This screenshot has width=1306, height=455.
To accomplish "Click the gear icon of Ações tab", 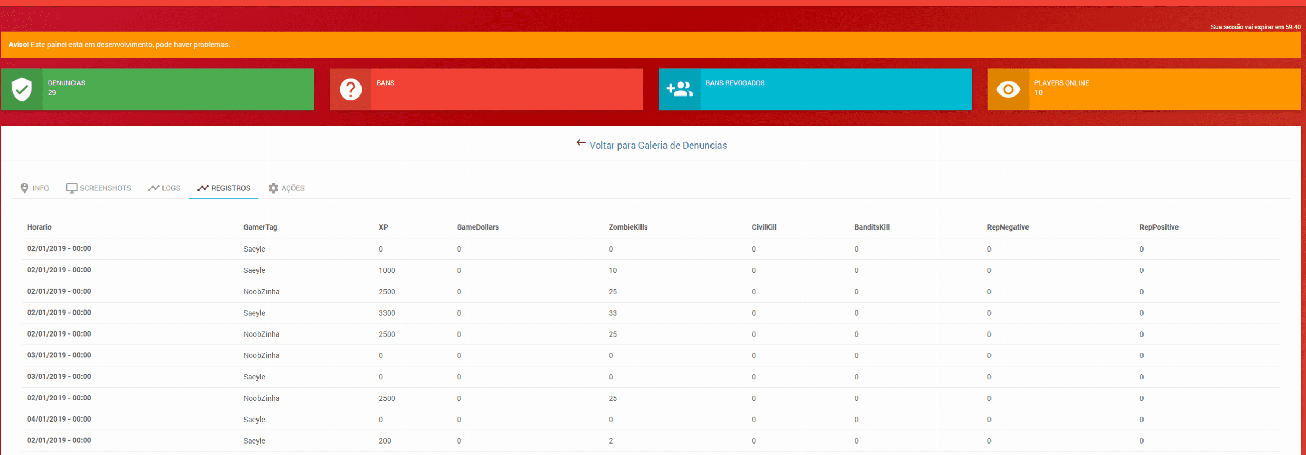I will [273, 188].
